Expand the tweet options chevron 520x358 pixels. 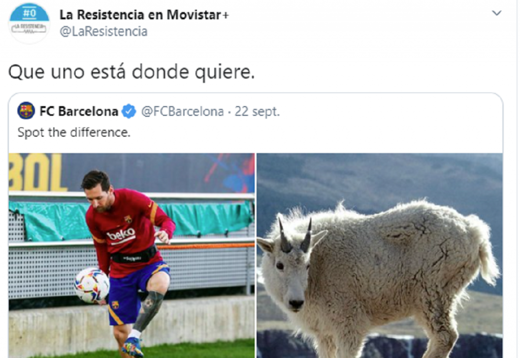(x=497, y=13)
